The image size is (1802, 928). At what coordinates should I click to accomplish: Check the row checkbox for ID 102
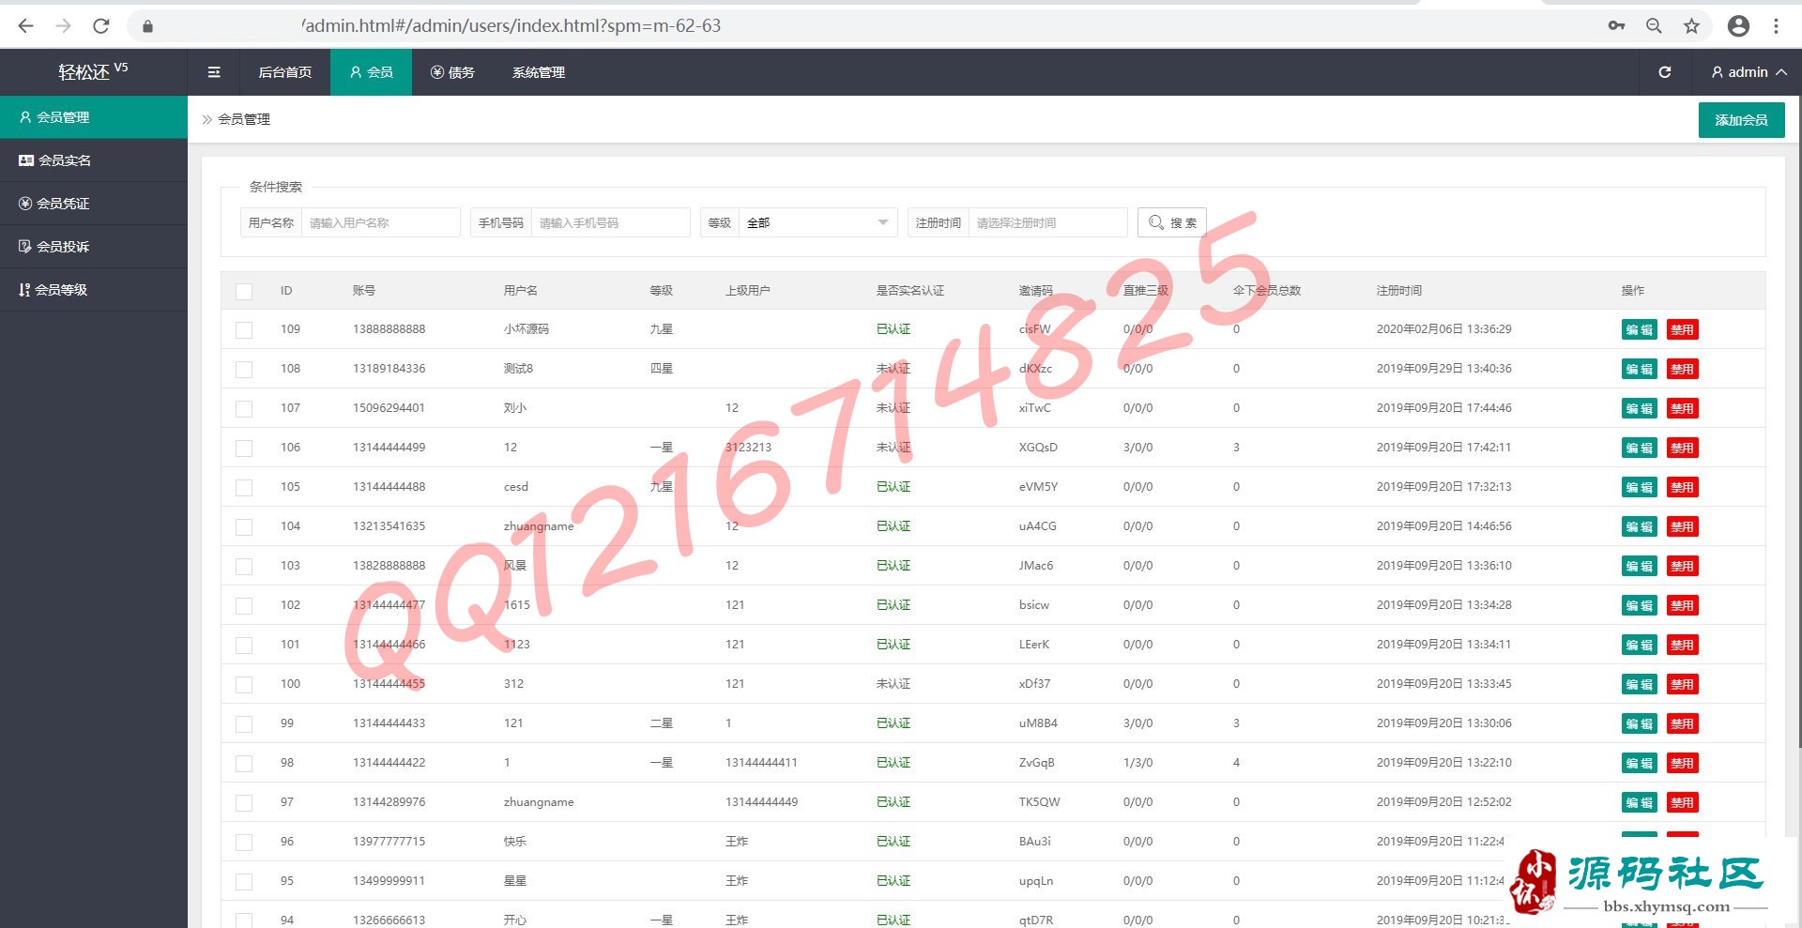pos(244,606)
